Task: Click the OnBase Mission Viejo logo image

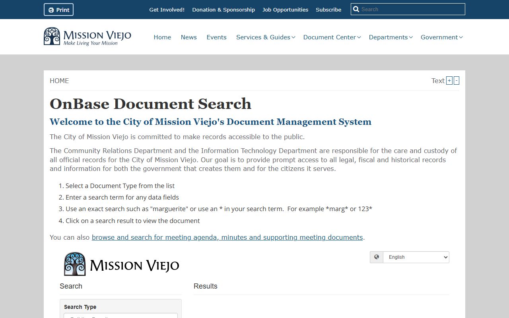Action: click(x=122, y=264)
